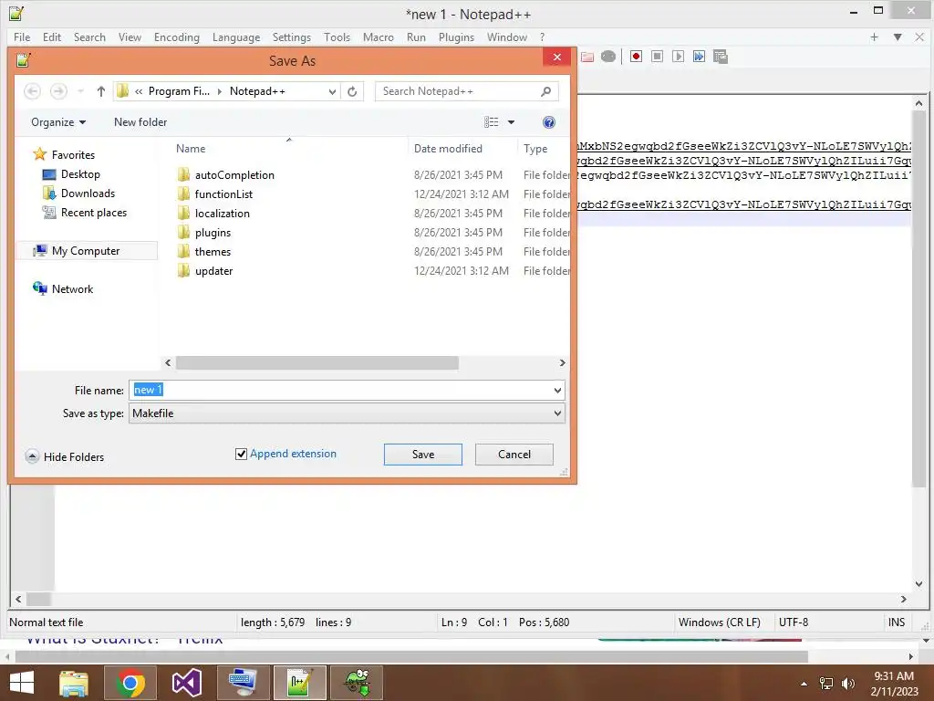Click the plus icon at menu bar right
This screenshot has width=934, height=701.
click(874, 37)
